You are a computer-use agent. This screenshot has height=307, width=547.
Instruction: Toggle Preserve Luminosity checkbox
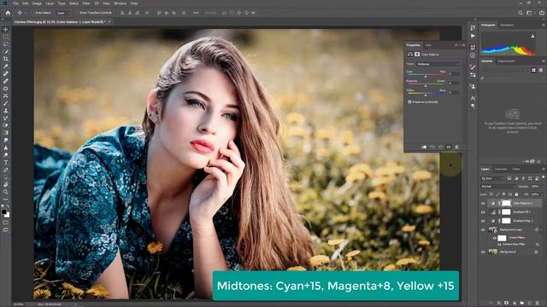coord(409,102)
